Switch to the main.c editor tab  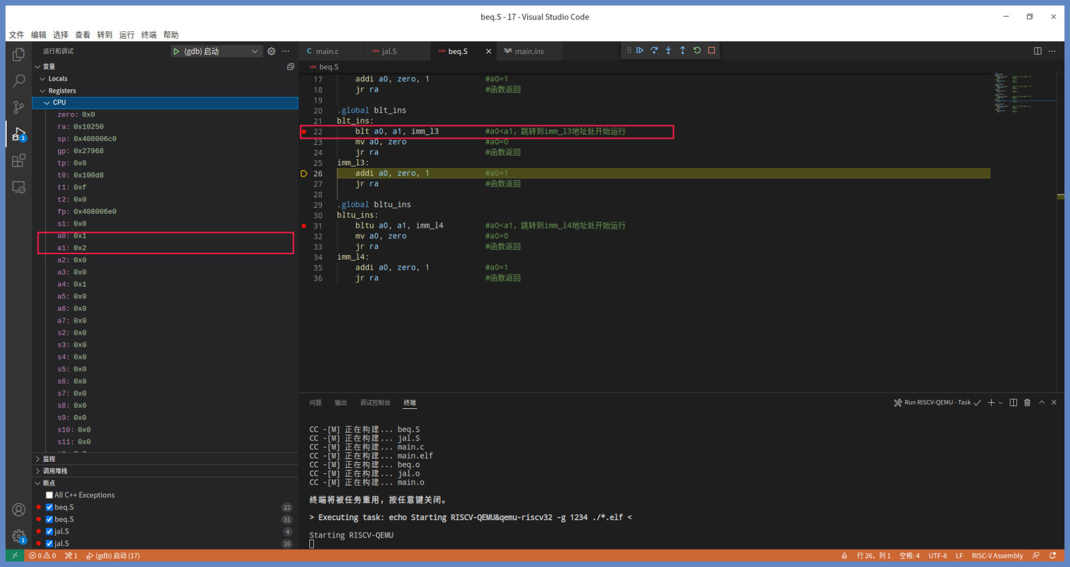327,51
